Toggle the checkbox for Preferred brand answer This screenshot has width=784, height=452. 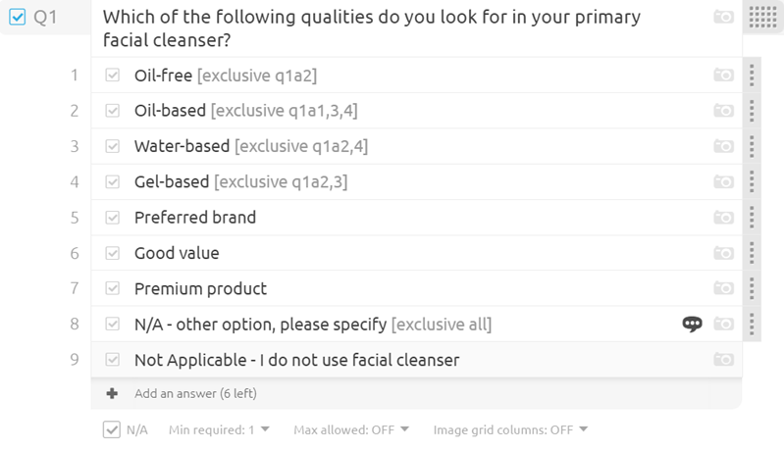(x=113, y=218)
